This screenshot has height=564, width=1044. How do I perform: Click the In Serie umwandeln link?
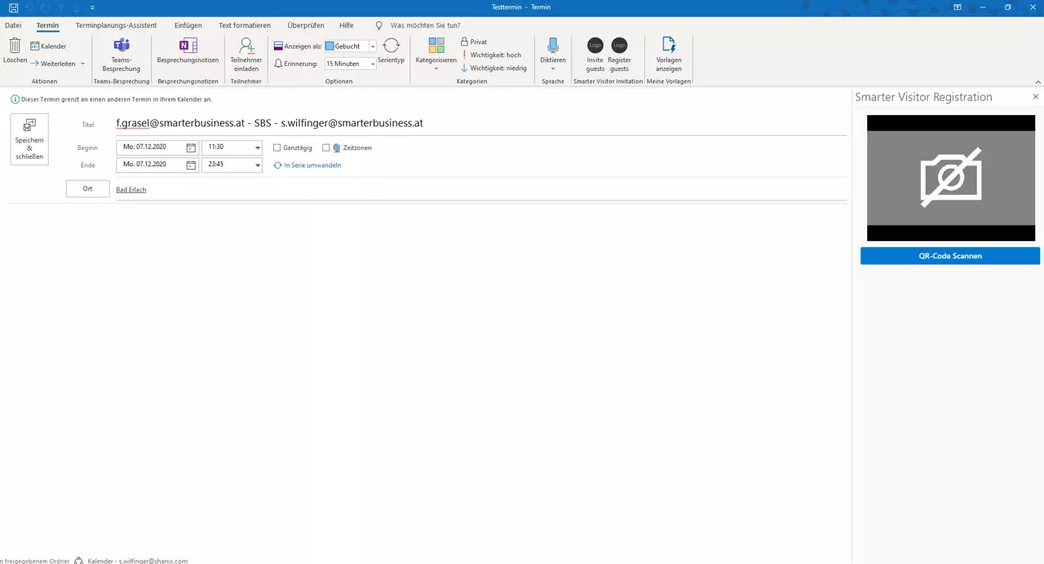[312, 165]
